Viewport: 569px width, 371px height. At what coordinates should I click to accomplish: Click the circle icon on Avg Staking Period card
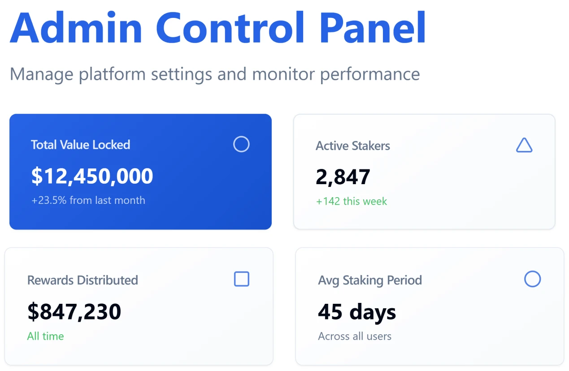click(532, 279)
